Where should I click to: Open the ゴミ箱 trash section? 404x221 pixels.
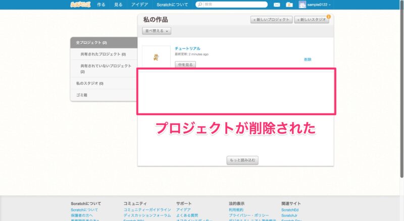pyautogui.click(x=82, y=95)
